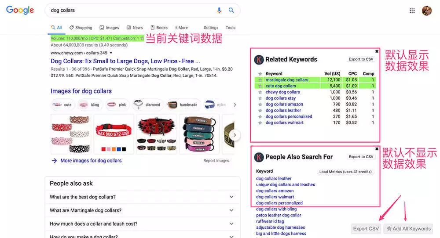The image size is (440, 238).
Task: Select the diamond image filter chip
Action: pyautogui.click(x=147, y=105)
